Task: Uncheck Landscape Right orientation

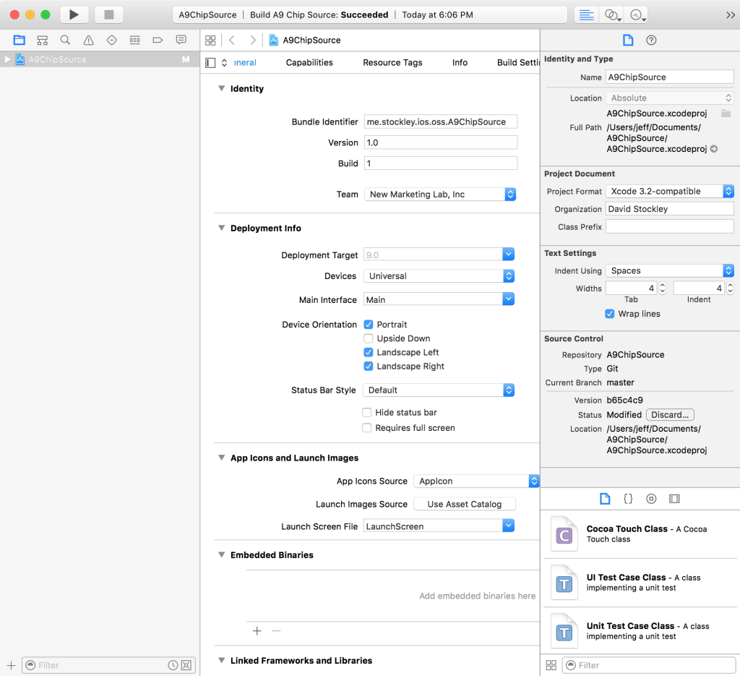Action: coord(369,367)
